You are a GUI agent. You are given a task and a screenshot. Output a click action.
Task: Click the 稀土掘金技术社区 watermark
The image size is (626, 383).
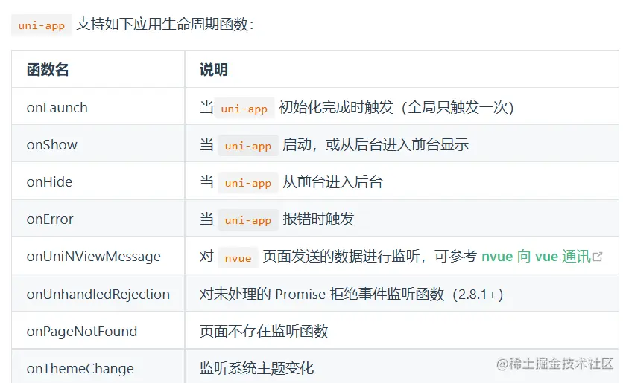554,364
